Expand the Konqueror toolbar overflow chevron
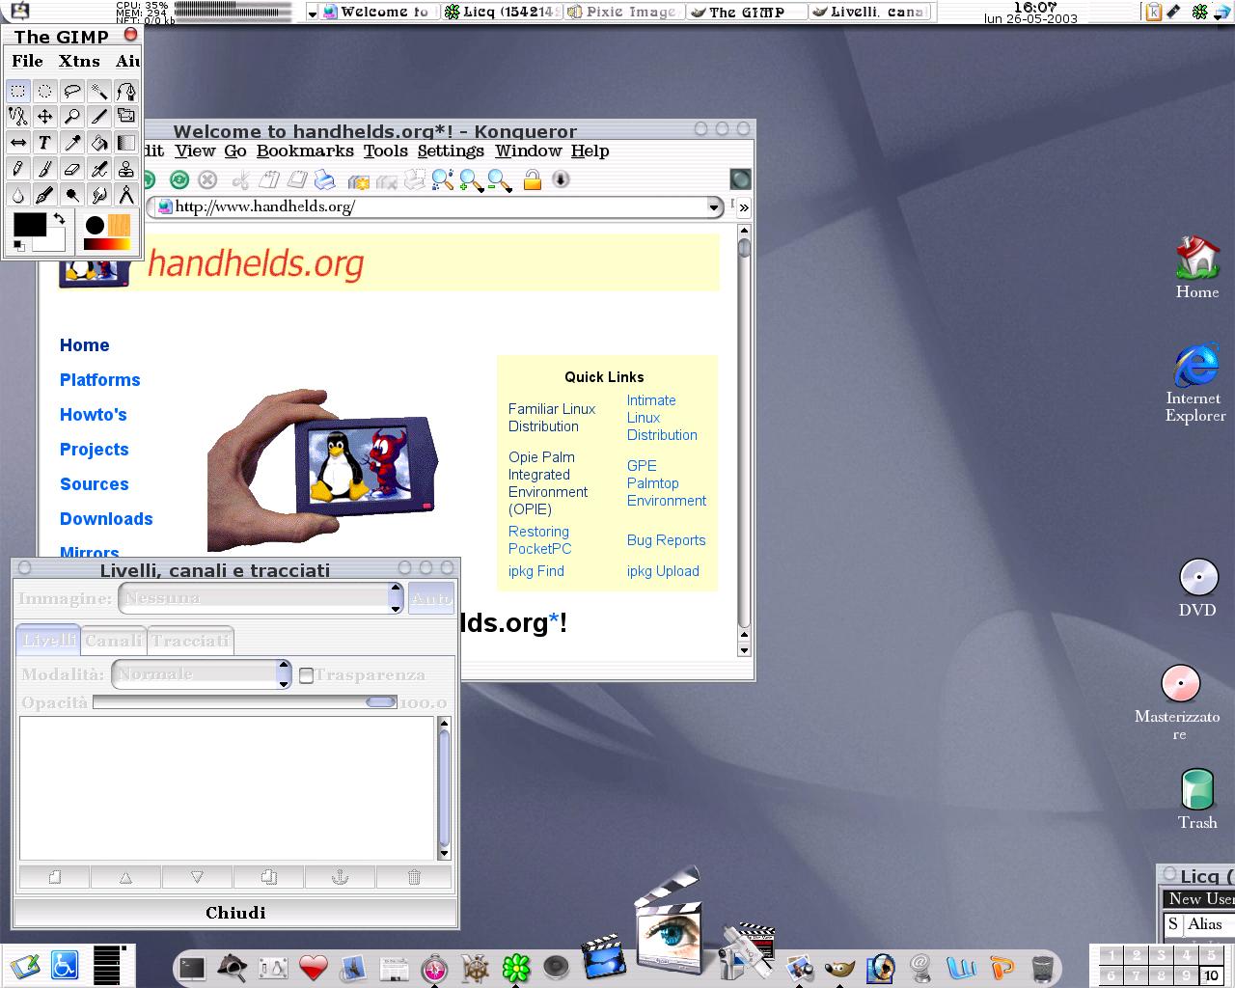1235x988 pixels. coord(744,206)
